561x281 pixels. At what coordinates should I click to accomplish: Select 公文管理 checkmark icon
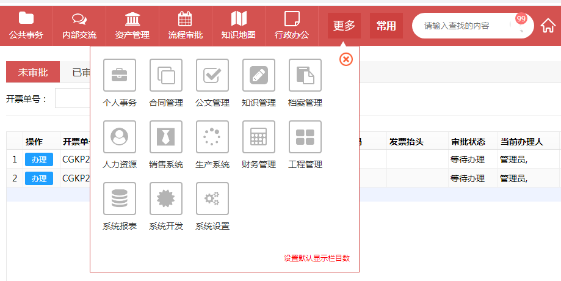[212, 76]
